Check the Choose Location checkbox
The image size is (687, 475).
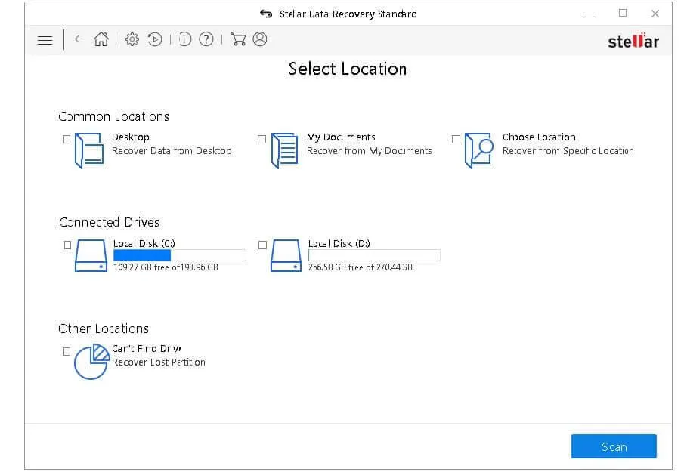[456, 140]
